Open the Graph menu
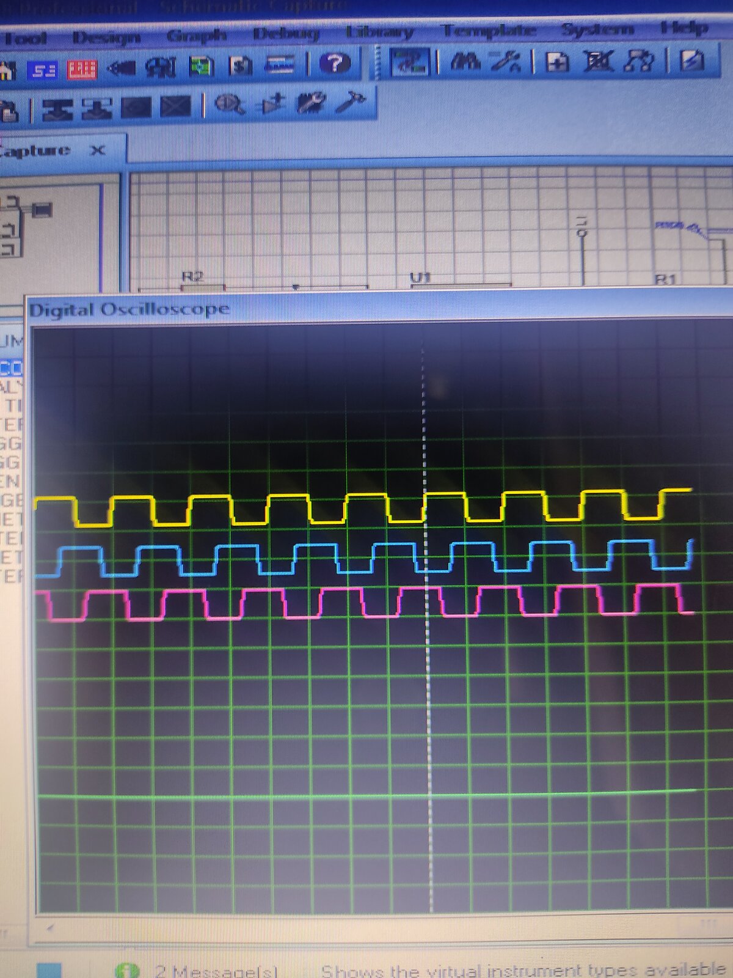 196,36
